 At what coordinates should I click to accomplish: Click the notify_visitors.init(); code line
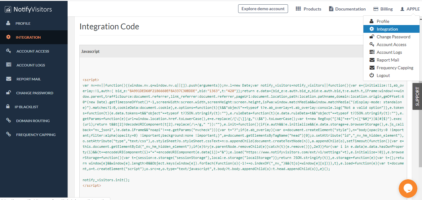tap(106, 180)
